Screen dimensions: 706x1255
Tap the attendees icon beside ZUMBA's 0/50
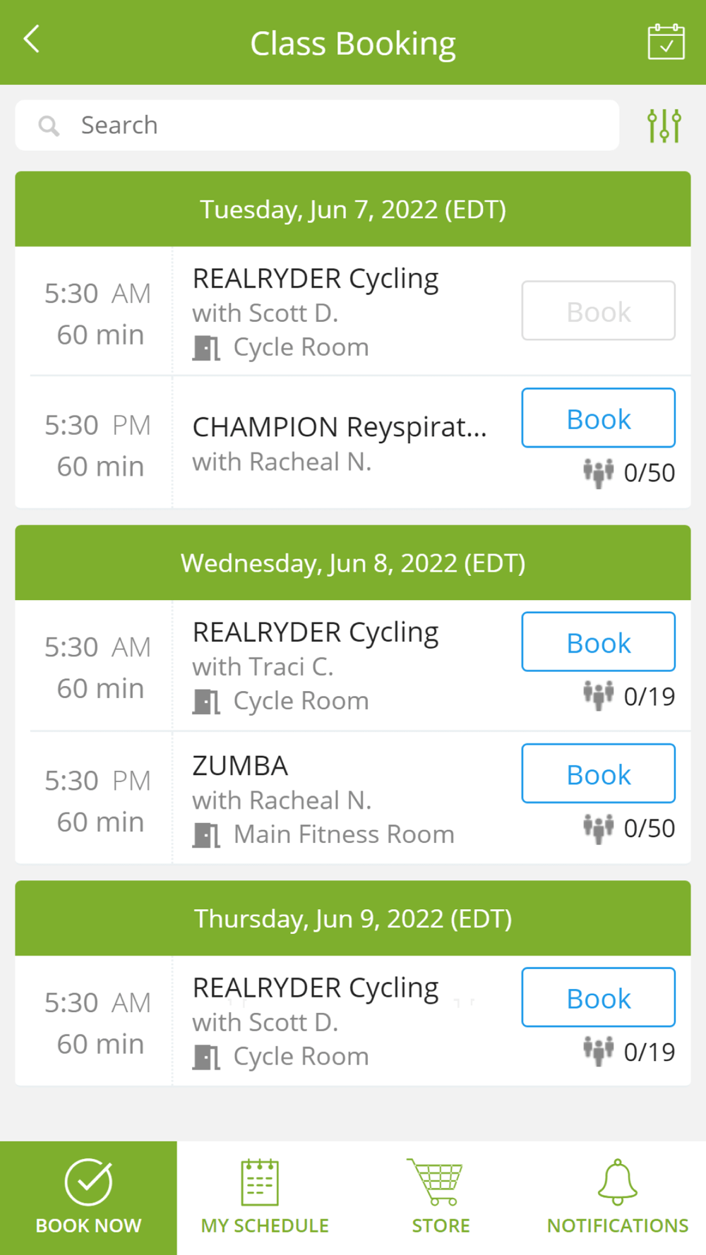[598, 828]
